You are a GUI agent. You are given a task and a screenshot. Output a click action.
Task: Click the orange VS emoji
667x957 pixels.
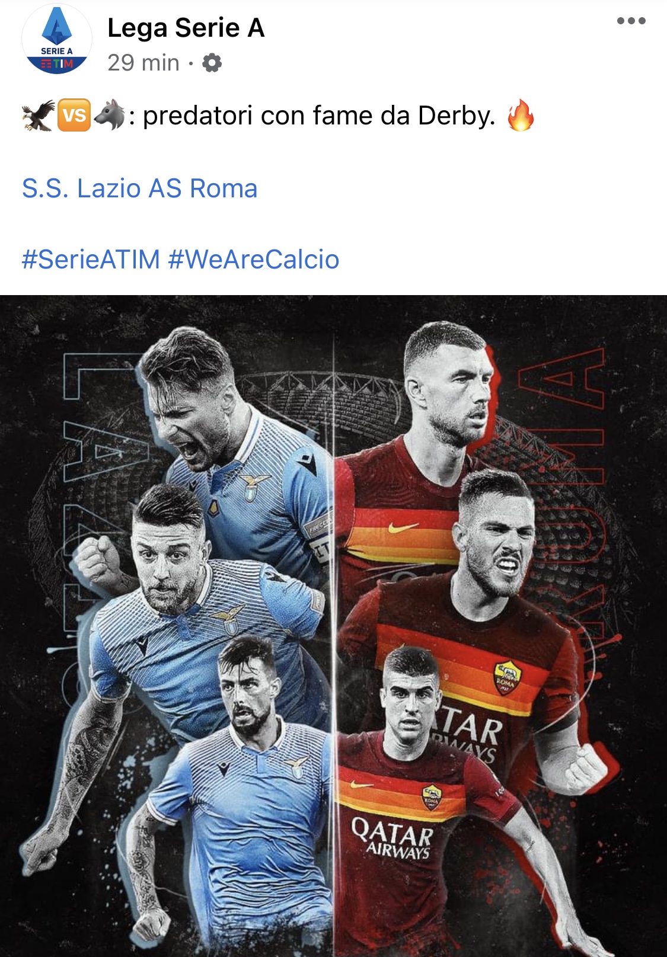(x=74, y=116)
